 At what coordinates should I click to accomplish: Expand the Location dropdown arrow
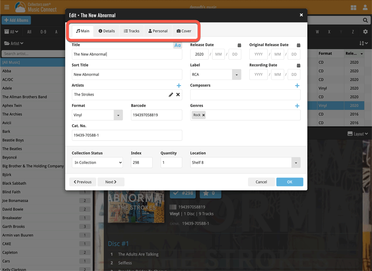click(296, 163)
